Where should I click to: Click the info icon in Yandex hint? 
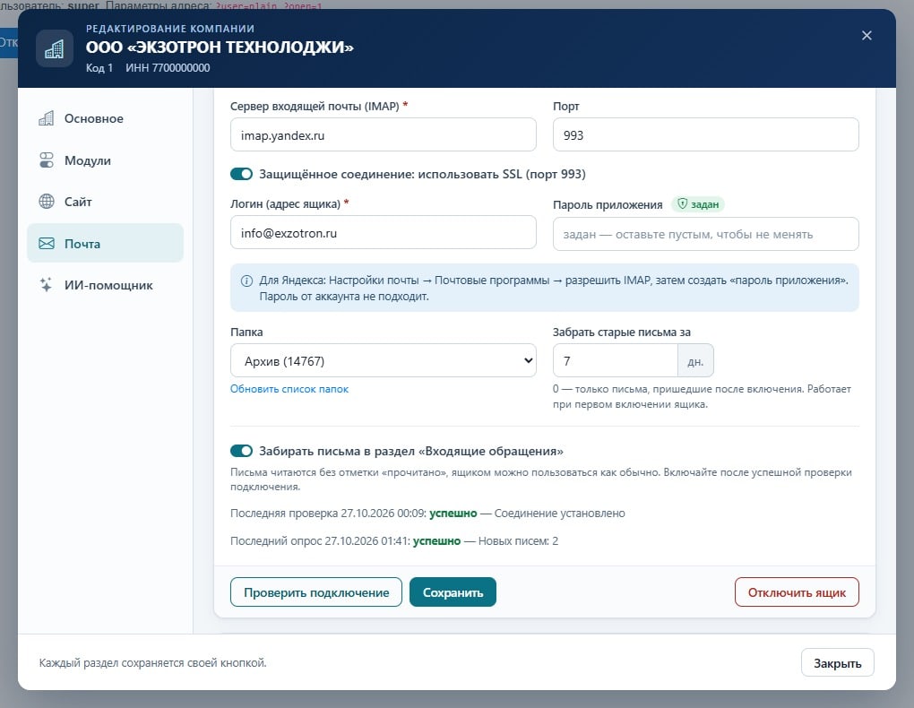(246, 281)
